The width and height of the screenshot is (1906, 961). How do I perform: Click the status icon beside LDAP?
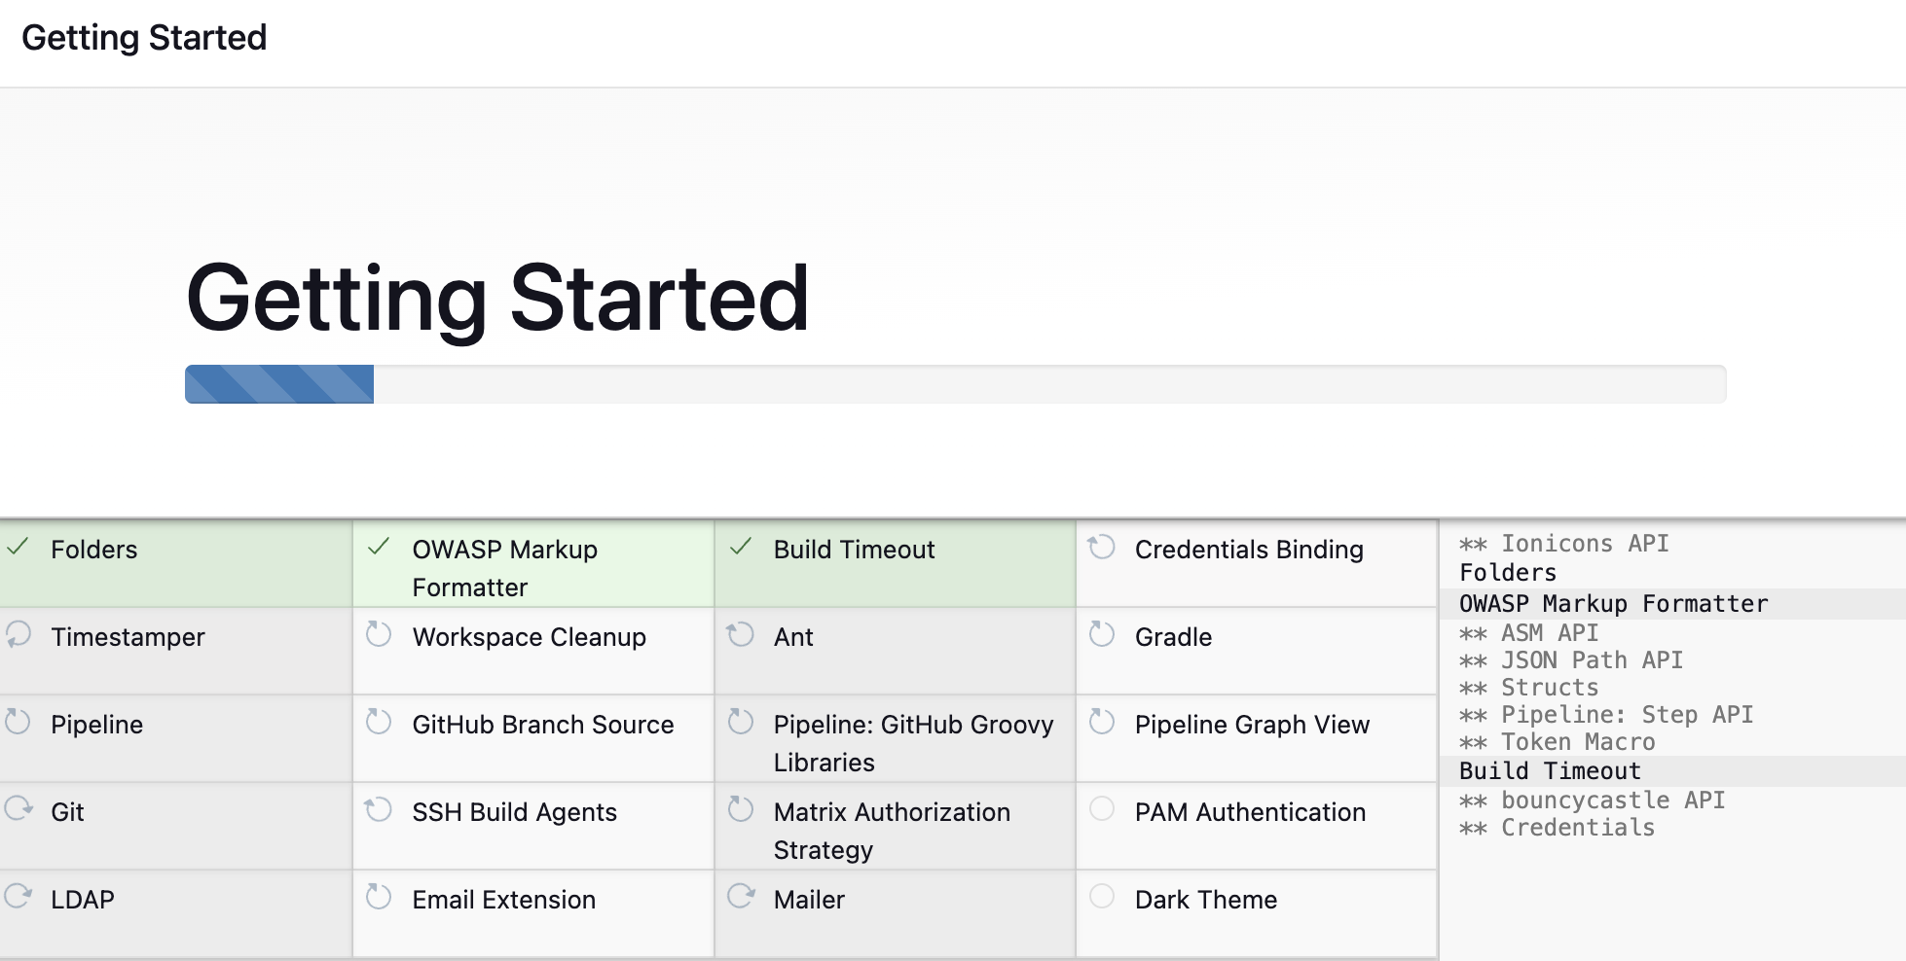(x=18, y=897)
